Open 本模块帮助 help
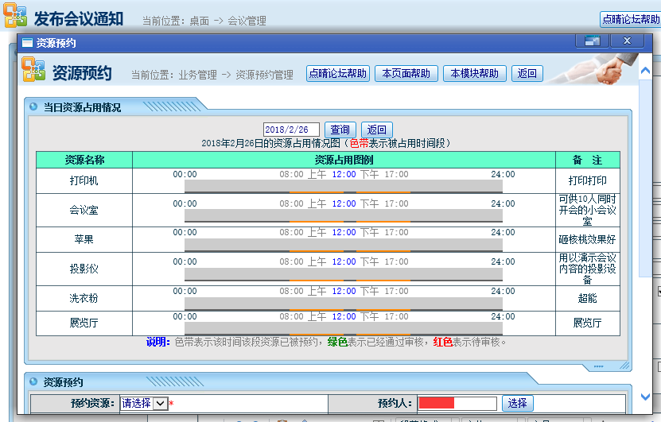The width and height of the screenshot is (661, 422). (x=474, y=74)
